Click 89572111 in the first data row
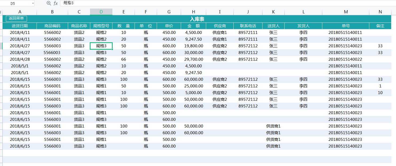Screen dimensions: 396x166 pyautogui.click(x=248, y=33)
